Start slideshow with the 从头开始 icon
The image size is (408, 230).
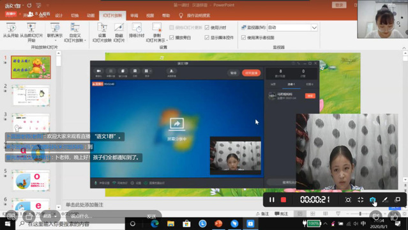coord(11,30)
